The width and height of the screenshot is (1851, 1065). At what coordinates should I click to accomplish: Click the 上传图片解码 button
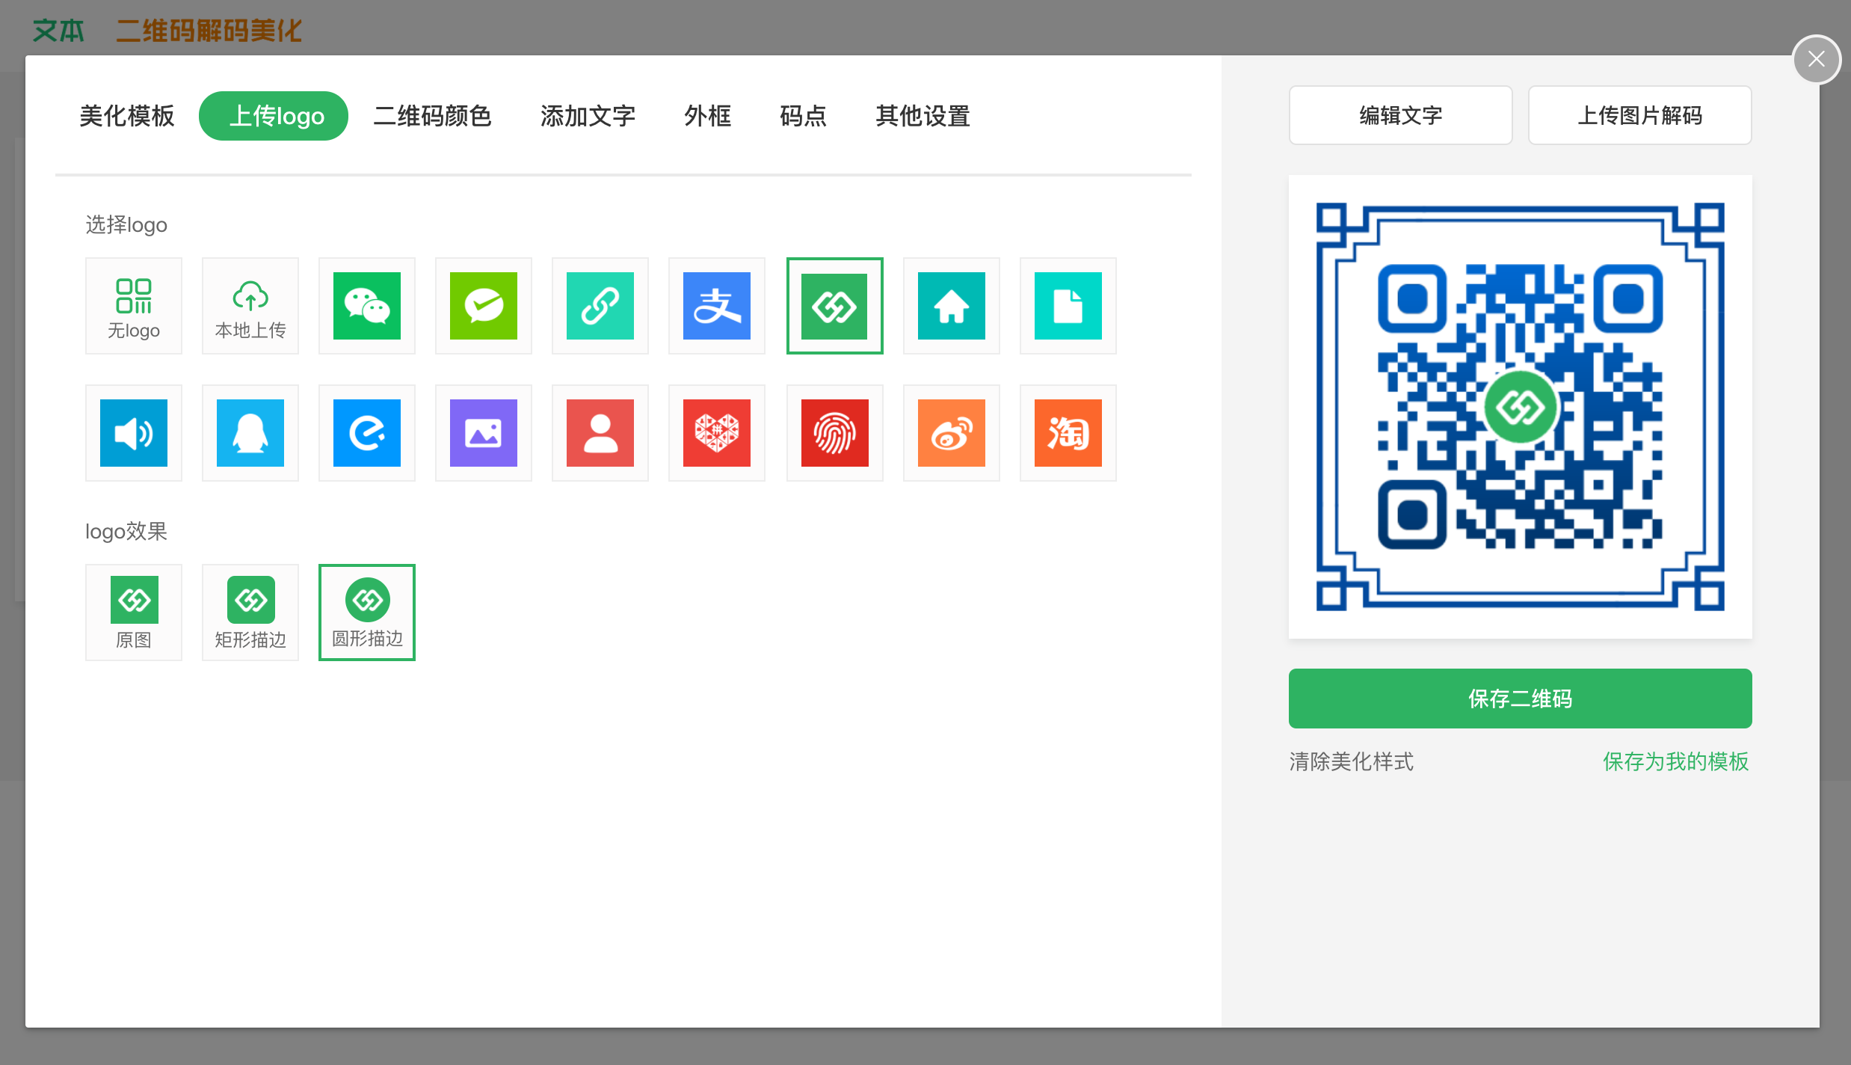click(x=1640, y=115)
